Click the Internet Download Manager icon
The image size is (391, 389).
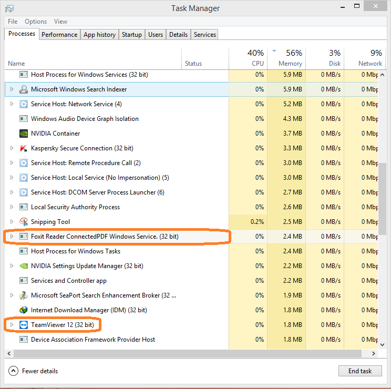24,310
